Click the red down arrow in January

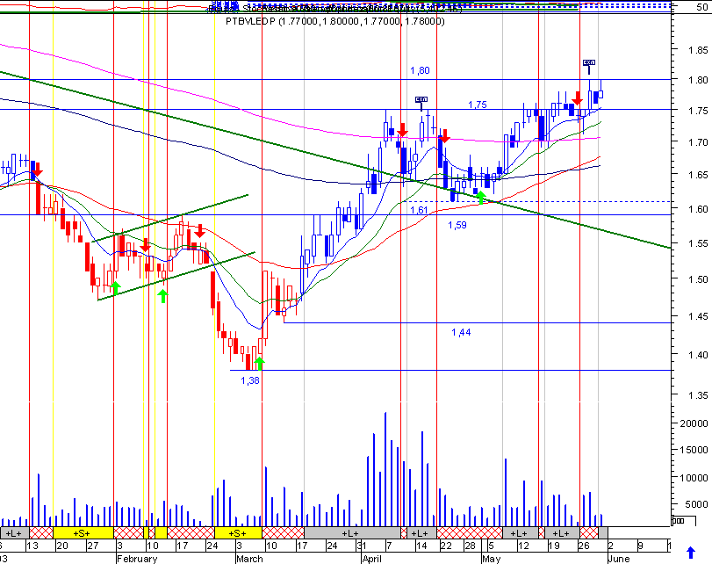37,170
